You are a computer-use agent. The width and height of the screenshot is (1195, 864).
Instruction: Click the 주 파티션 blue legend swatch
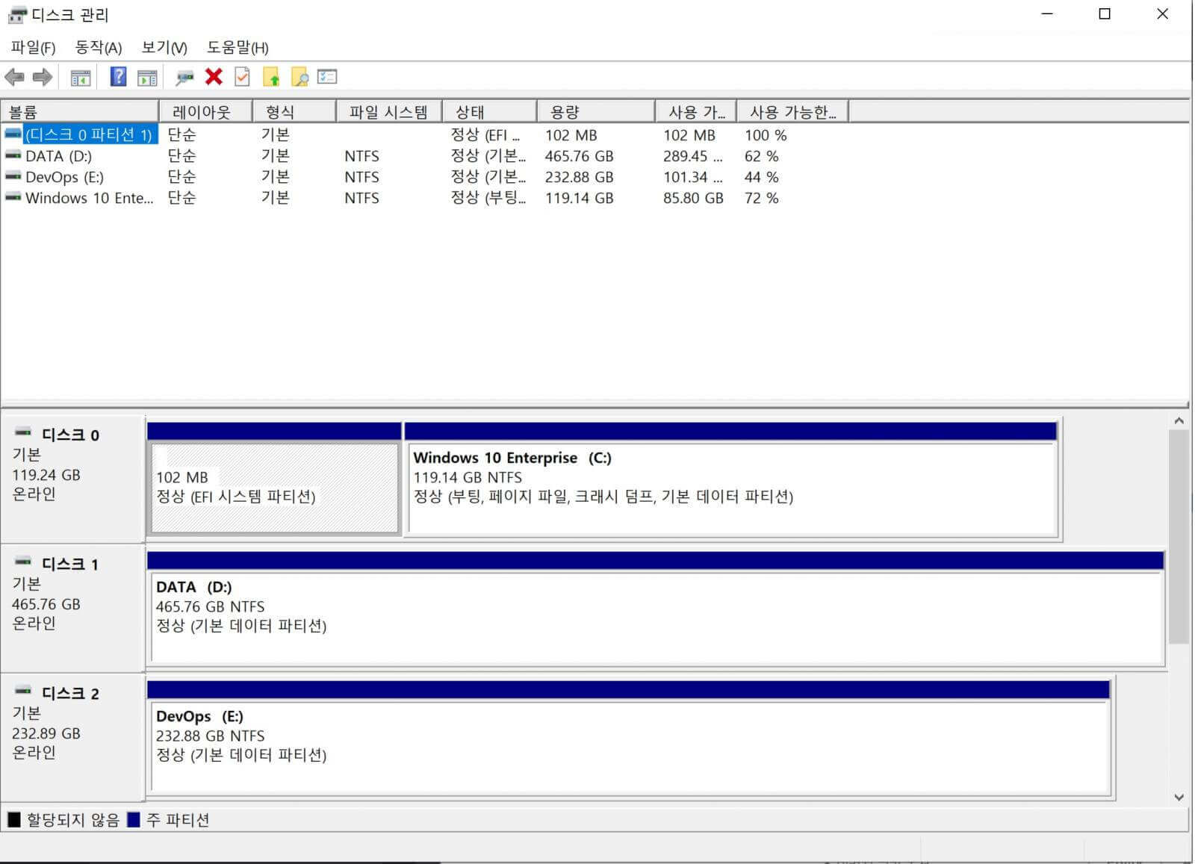tap(134, 820)
